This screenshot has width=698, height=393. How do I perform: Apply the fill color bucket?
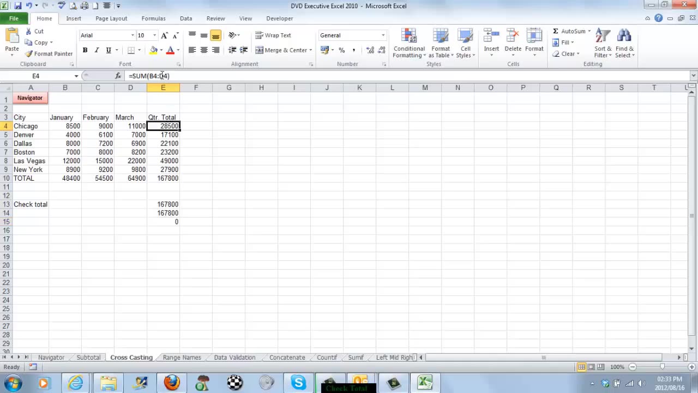tap(154, 50)
